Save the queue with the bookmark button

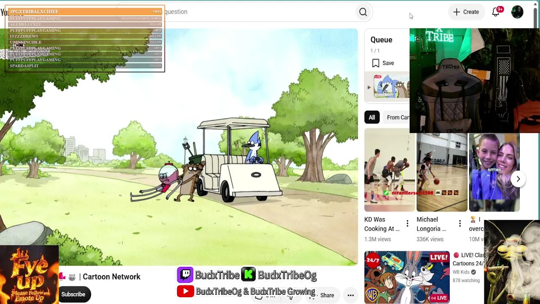[383, 63]
